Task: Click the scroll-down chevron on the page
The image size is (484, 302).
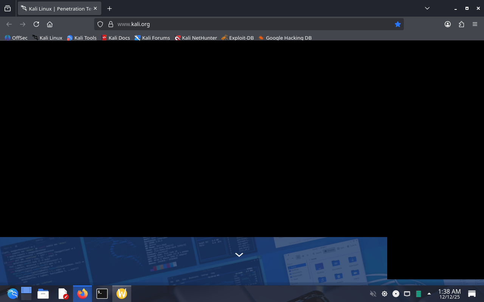Action: tap(239, 255)
